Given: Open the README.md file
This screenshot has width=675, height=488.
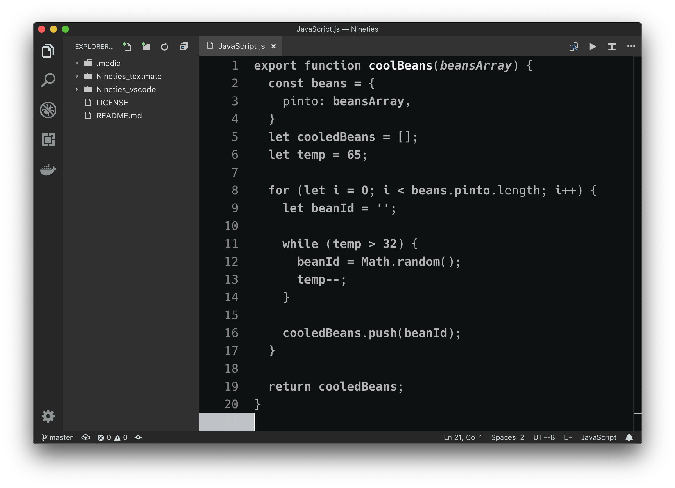Looking at the screenshot, I should click(x=119, y=116).
